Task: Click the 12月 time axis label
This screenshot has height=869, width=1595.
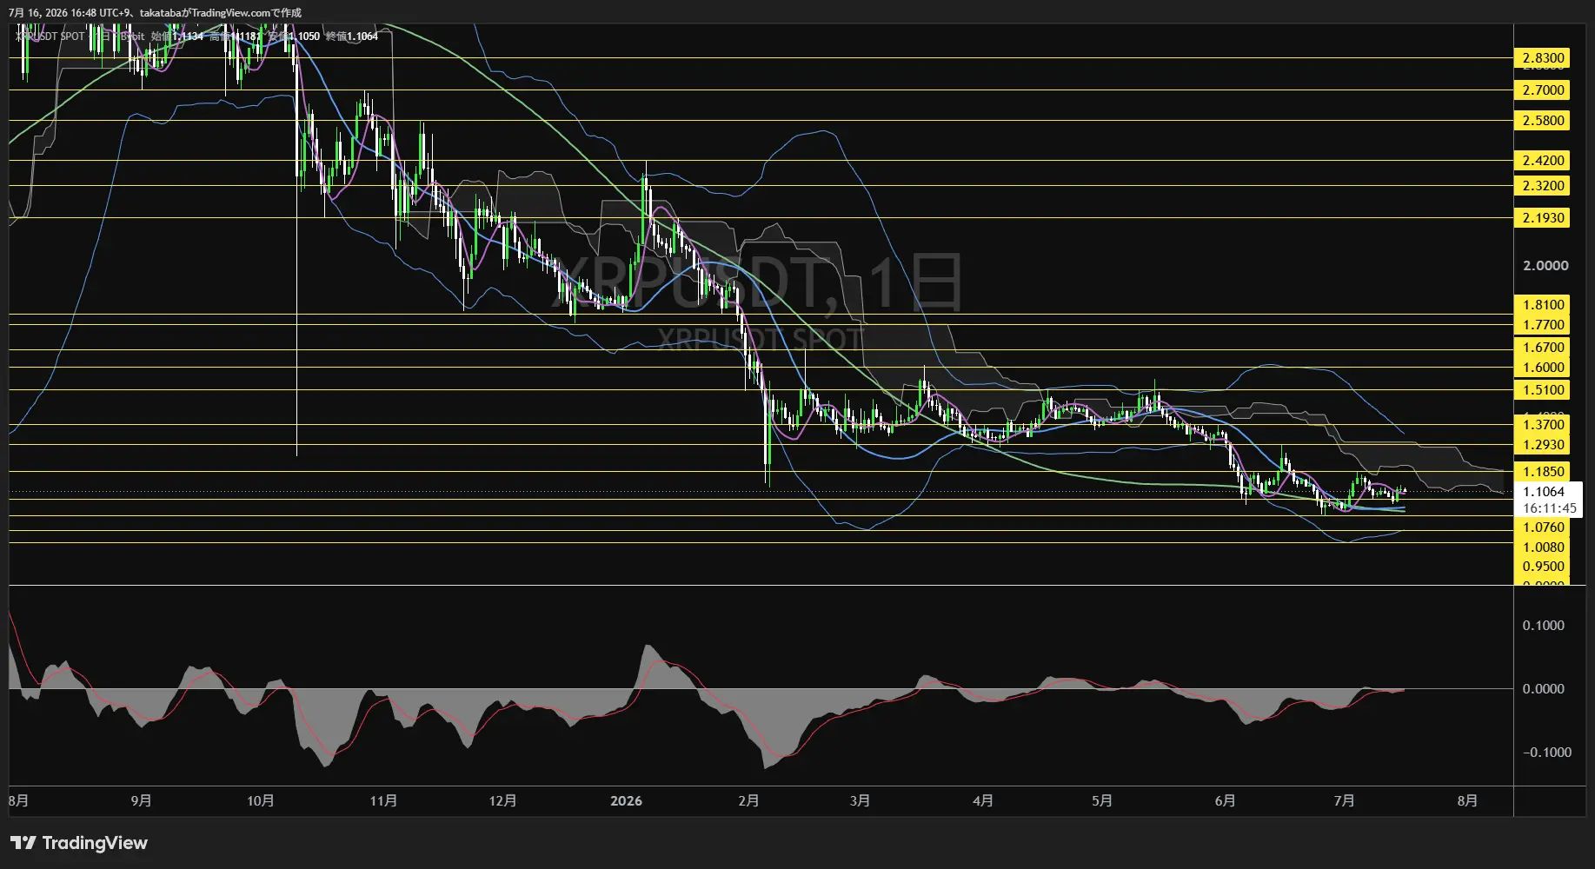Action: point(502,800)
